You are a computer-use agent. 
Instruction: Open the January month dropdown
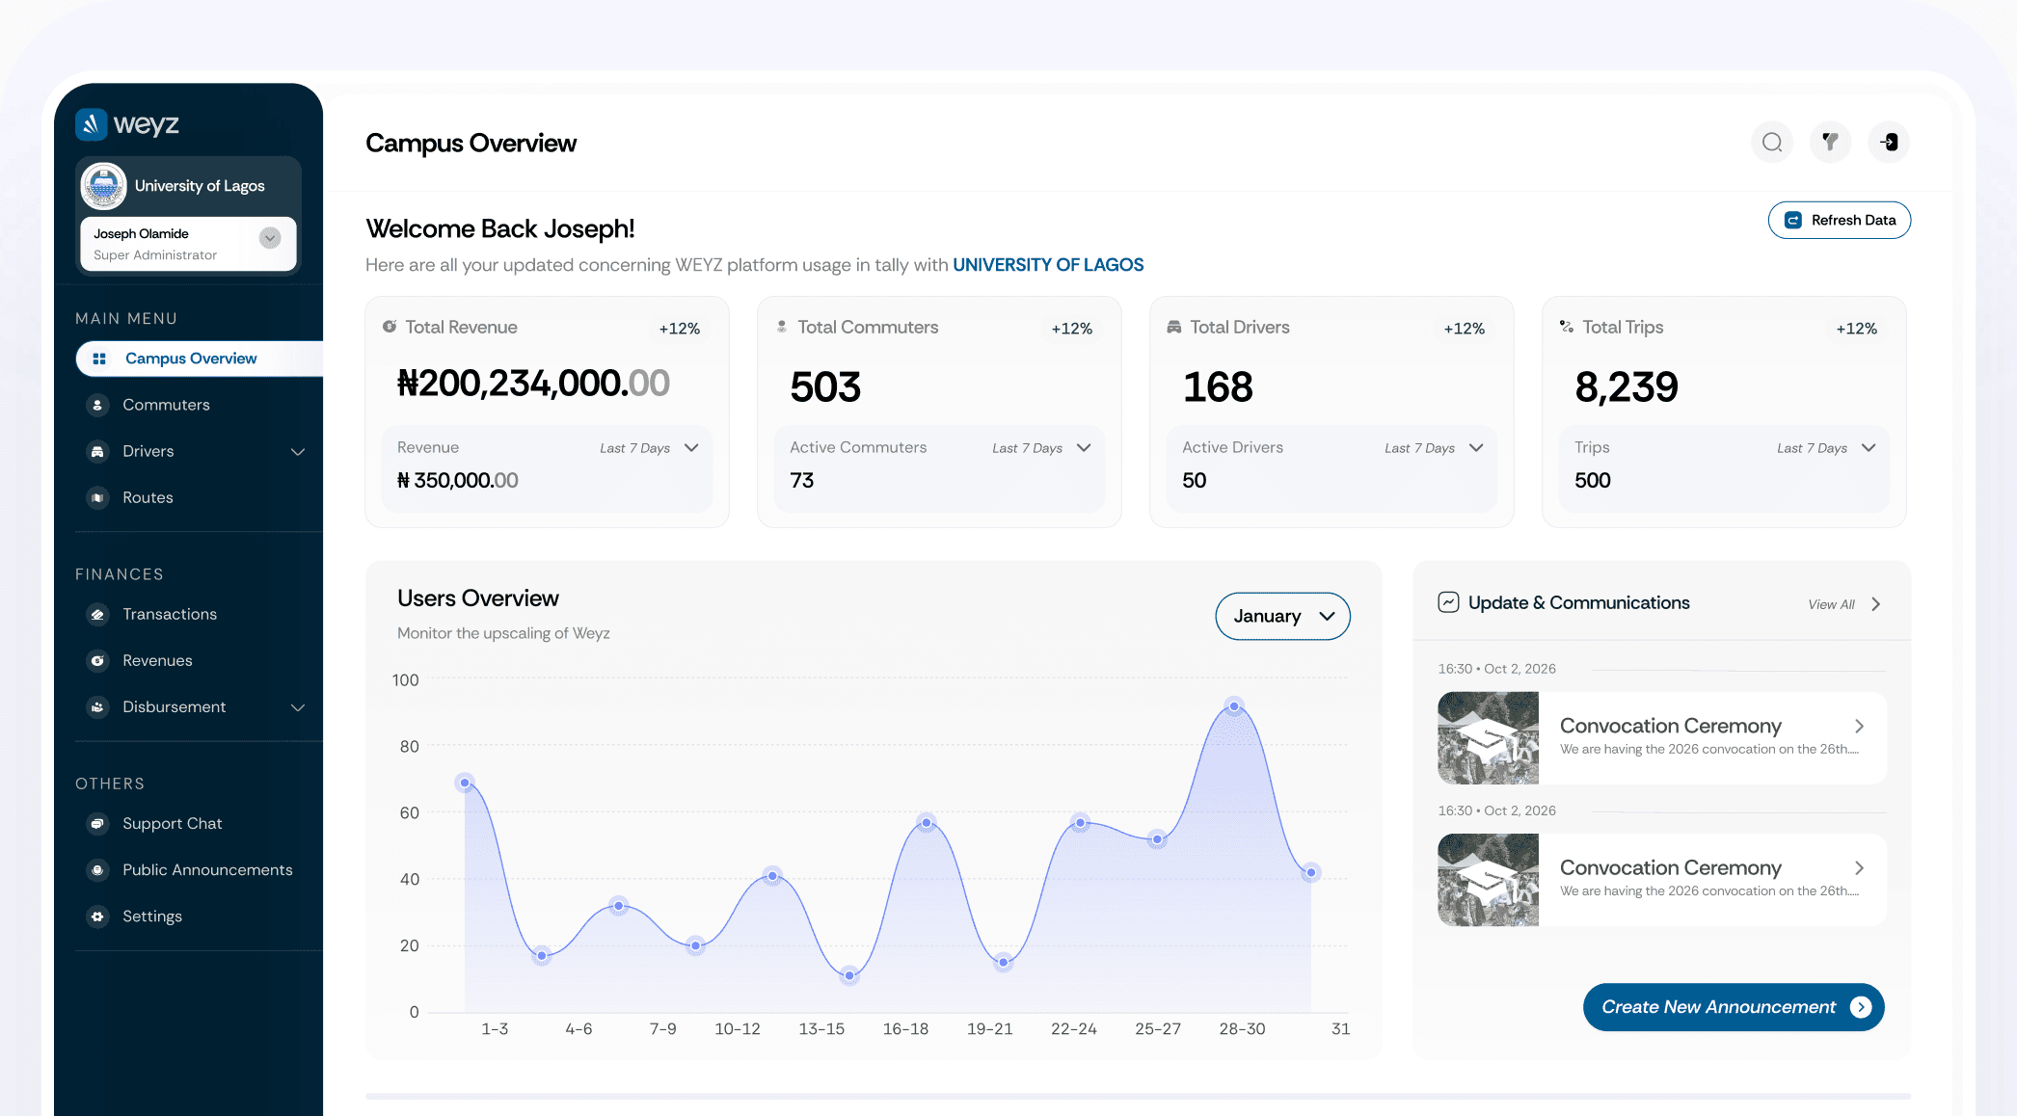(x=1282, y=616)
